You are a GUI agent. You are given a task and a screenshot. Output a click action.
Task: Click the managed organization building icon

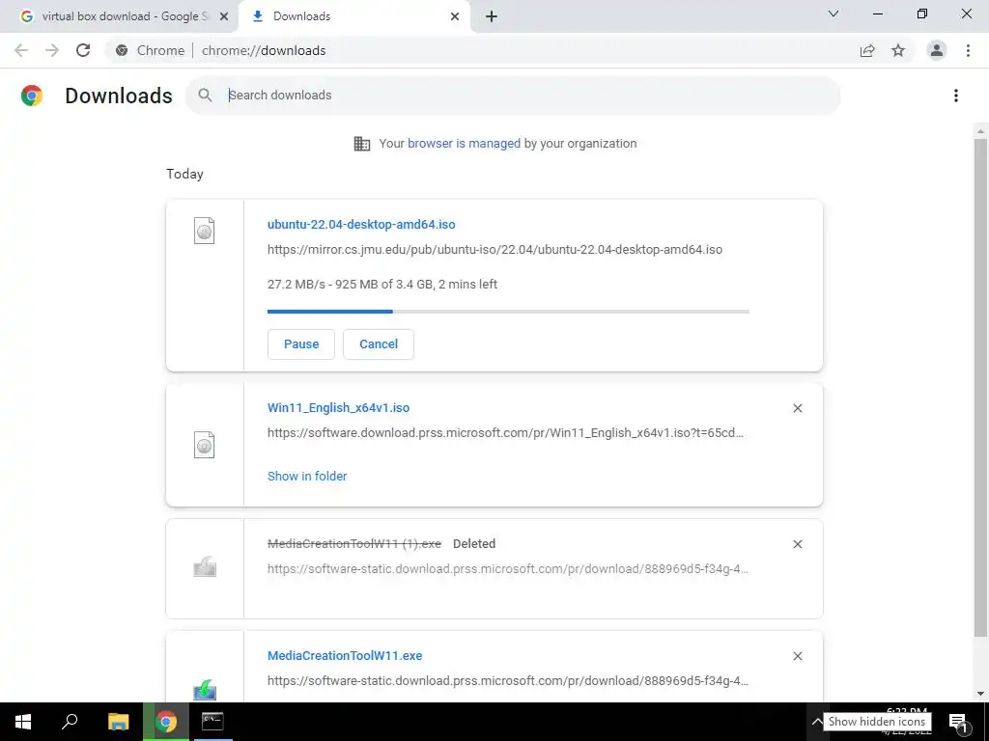[x=362, y=144]
